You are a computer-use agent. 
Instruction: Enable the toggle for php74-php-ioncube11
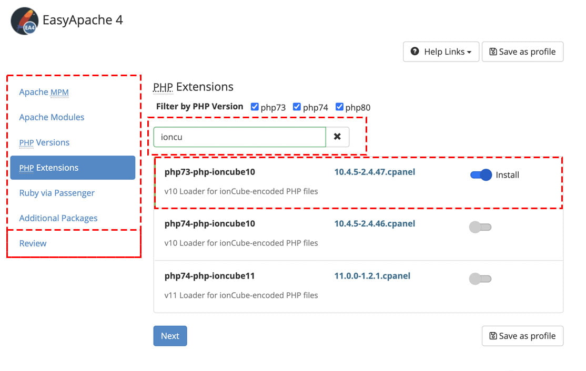coord(479,279)
